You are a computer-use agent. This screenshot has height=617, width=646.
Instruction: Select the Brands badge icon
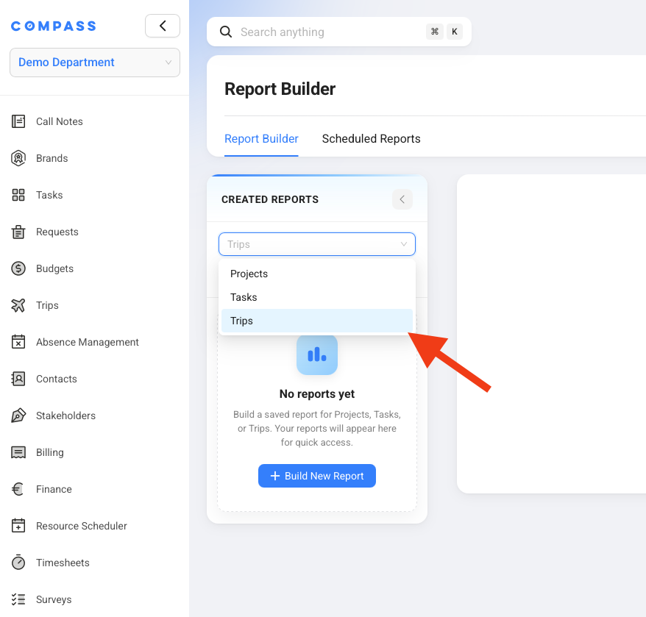[18, 158]
